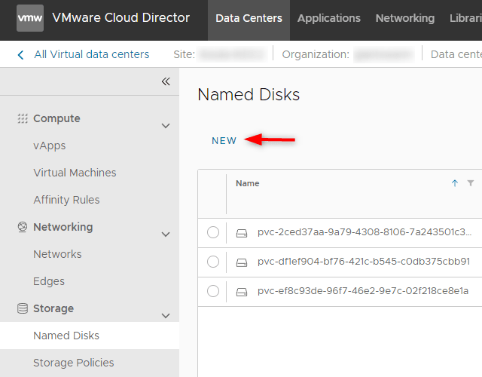482x377 pixels.
Task: Open Networks in the sidebar
Action: [57, 254]
